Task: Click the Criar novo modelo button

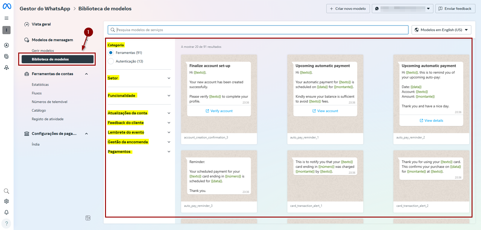Action: 348,9
